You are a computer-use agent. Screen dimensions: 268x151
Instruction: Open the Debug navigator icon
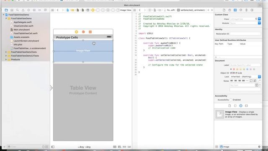(34, 10)
